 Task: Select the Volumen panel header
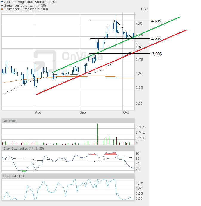point(10,121)
